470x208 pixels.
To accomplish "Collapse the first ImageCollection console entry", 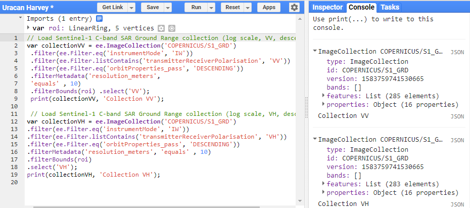I will coord(315,51).
